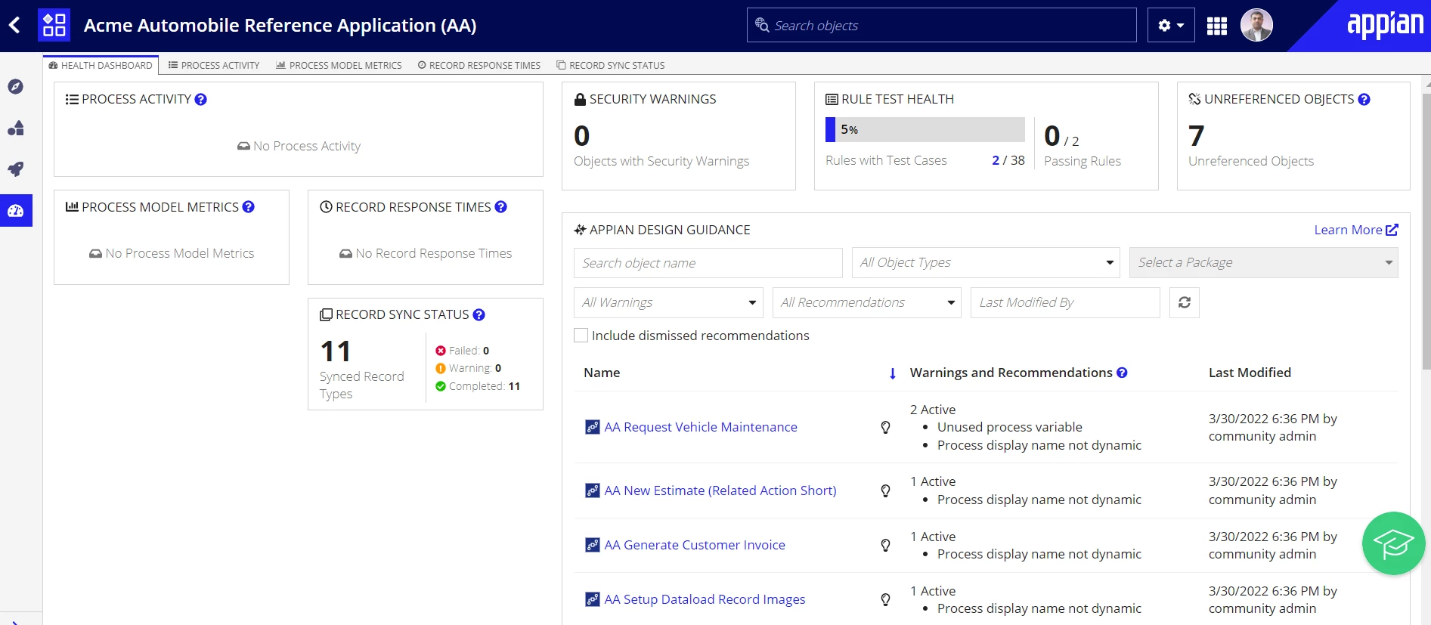Show help for Unreferenced Objects card
The width and height of the screenshot is (1431, 625).
pyautogui.click(x=1364, y=99)
